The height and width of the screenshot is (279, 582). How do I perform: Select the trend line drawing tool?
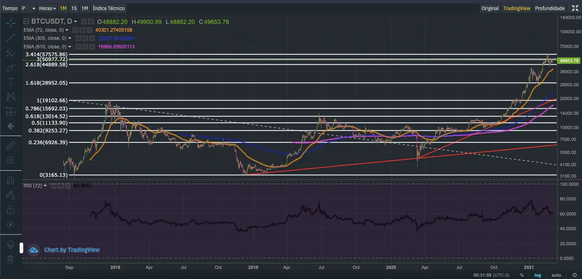(10, 38)
